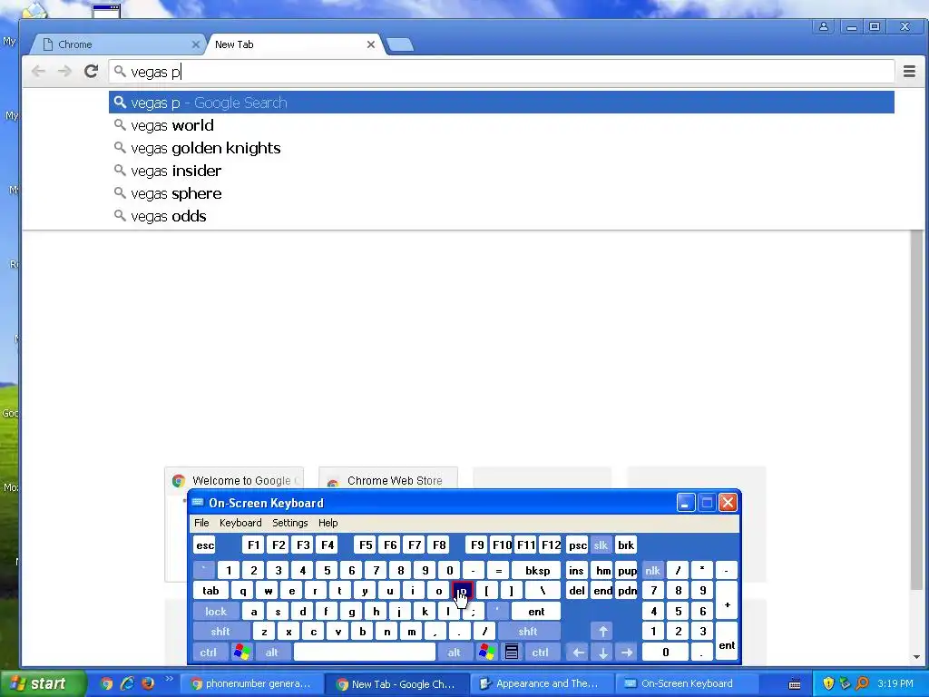Viewport: 929px width, 697px height.
Task: Click the main ent key beside apostrophe
Action: point(536,612)
